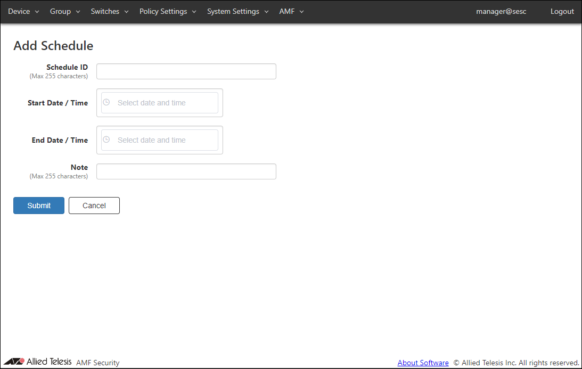
Task: Expand the Device menu chevron
Action: [37, 12]
